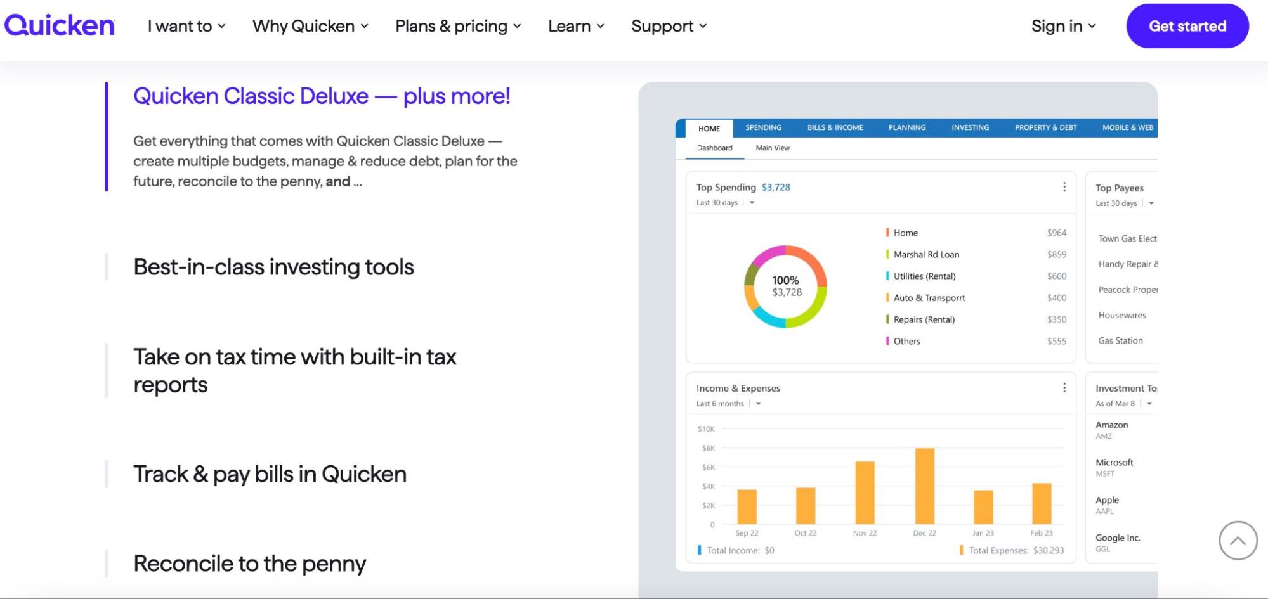1268x599 pixels.
Task: Select the Amazon AMZ investment
Action: point(1111,430)
